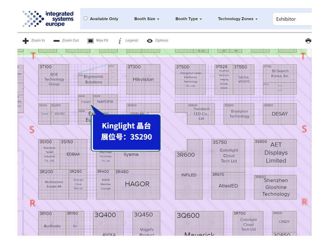The height and width of the screenshot is (243, 325).
Task: Select HAGOR booth 3R480
Action: [137, 184]
